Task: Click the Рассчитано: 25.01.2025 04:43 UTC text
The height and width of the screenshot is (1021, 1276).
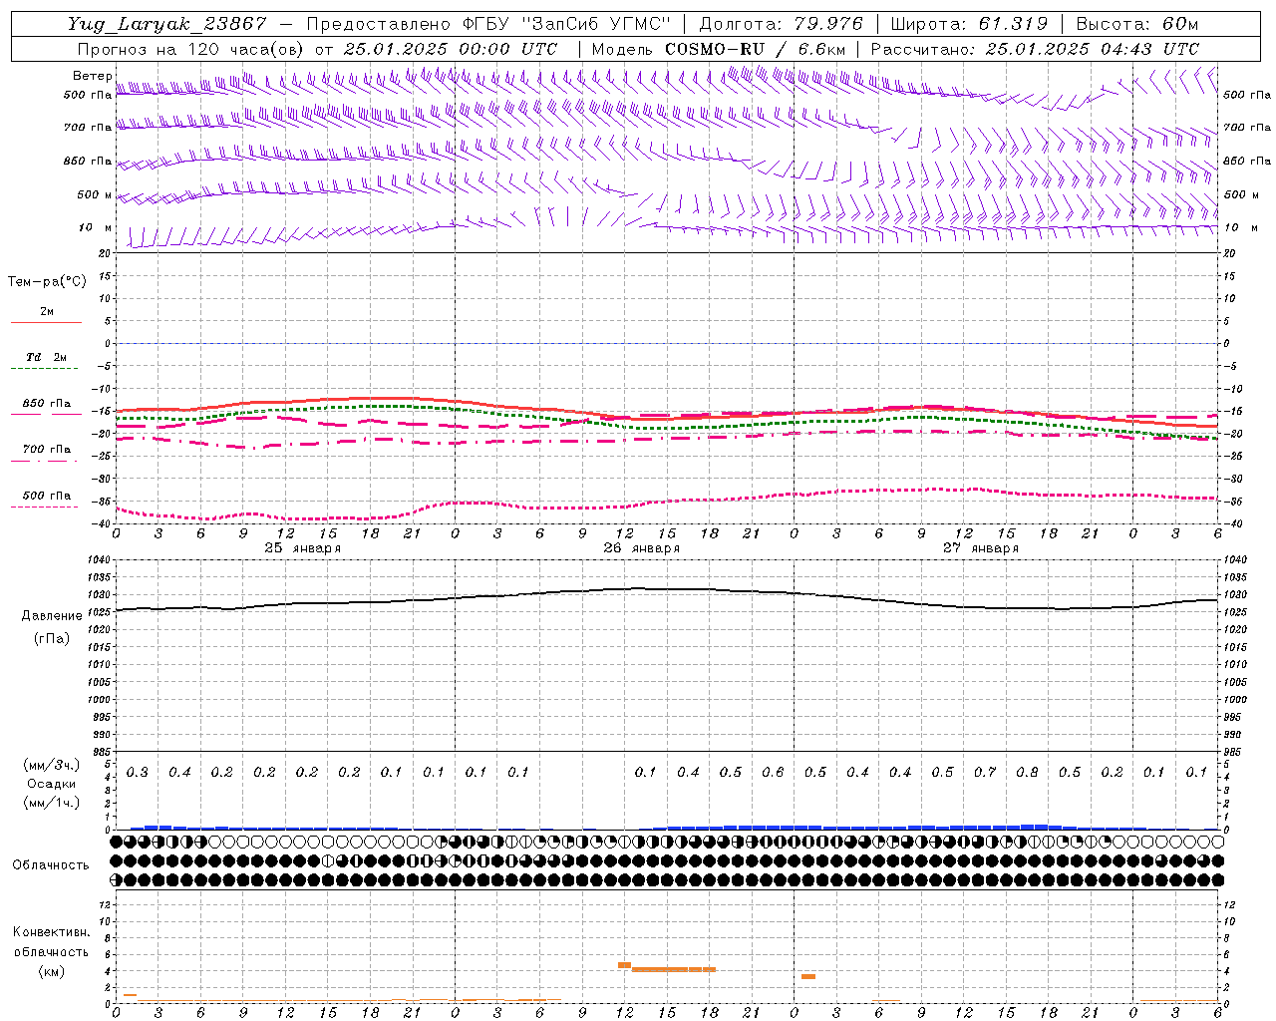Action: pos(1035,49)
